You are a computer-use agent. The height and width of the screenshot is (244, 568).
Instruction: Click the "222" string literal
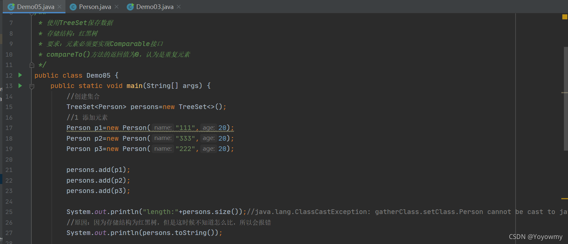click(185, 149)
